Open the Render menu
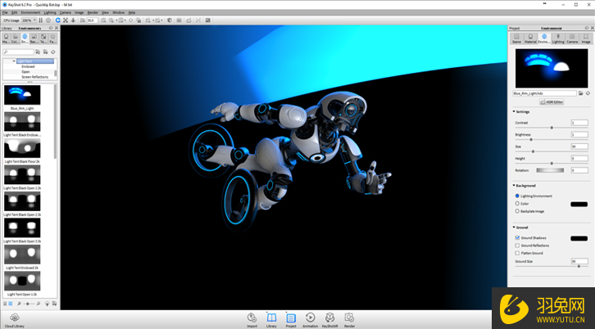The width and height of the screenshot is (595, 329). tap(93, 12)
